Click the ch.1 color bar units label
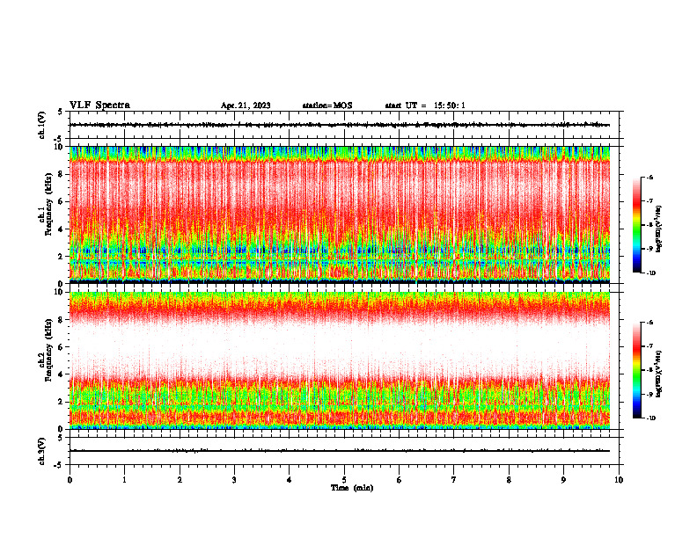 659,229
